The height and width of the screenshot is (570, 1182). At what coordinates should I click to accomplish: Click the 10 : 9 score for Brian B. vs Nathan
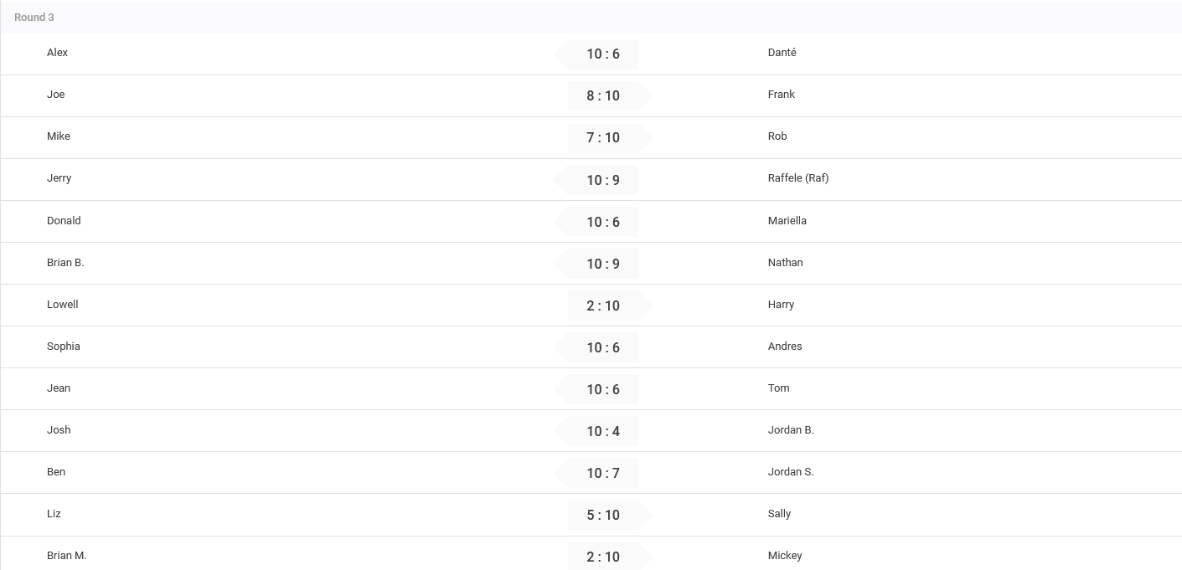coord(602,264)
